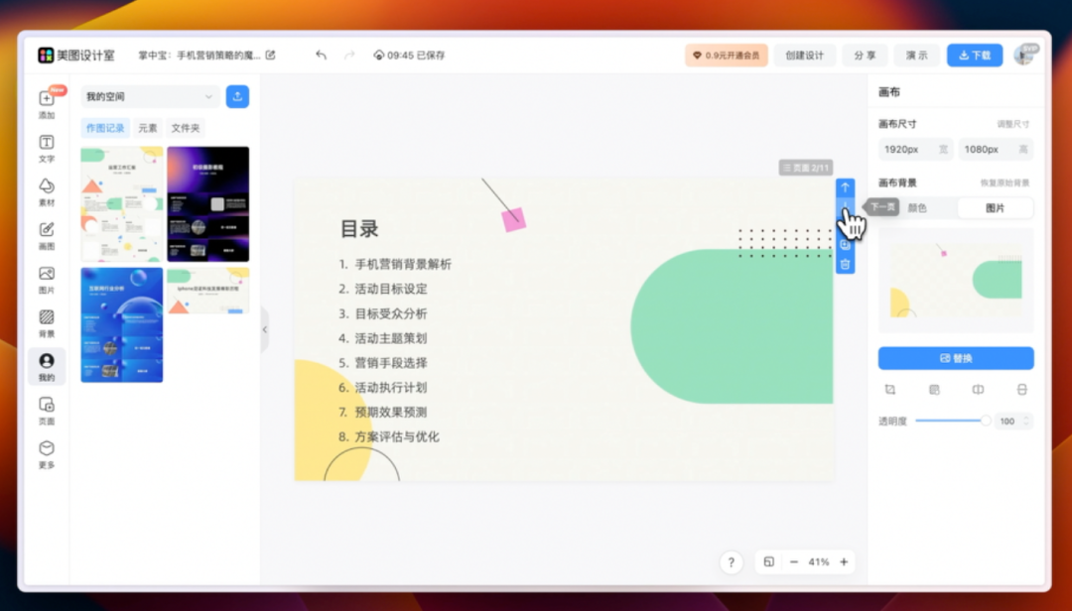Increase 透明度 value using stepper

[1028, 417]
